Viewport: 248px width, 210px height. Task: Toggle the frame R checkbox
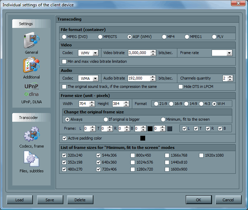pyautogui.click(x=208, y=129)
